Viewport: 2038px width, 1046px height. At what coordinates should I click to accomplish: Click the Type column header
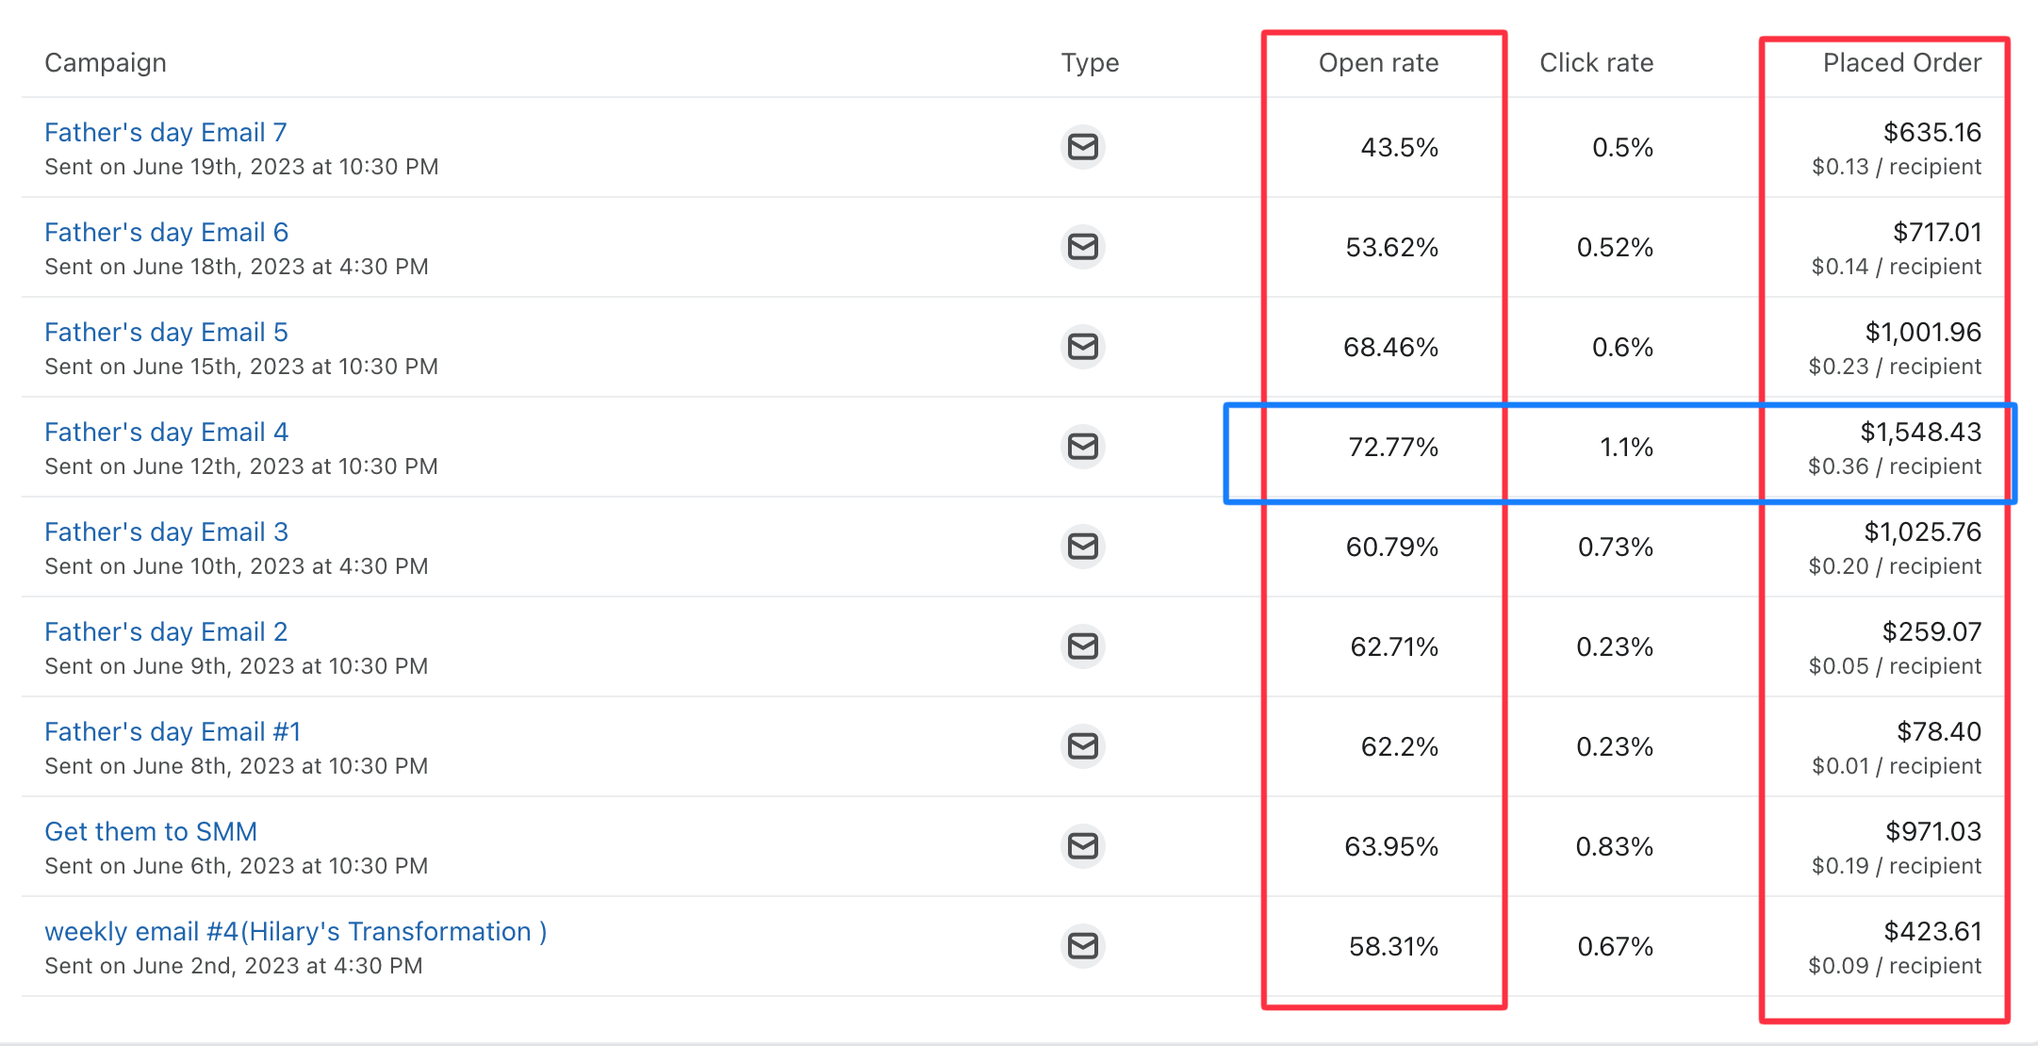point(1090,63)
